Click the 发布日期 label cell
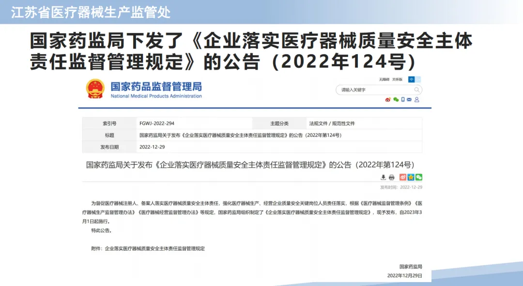 click(x=109, y=147)
